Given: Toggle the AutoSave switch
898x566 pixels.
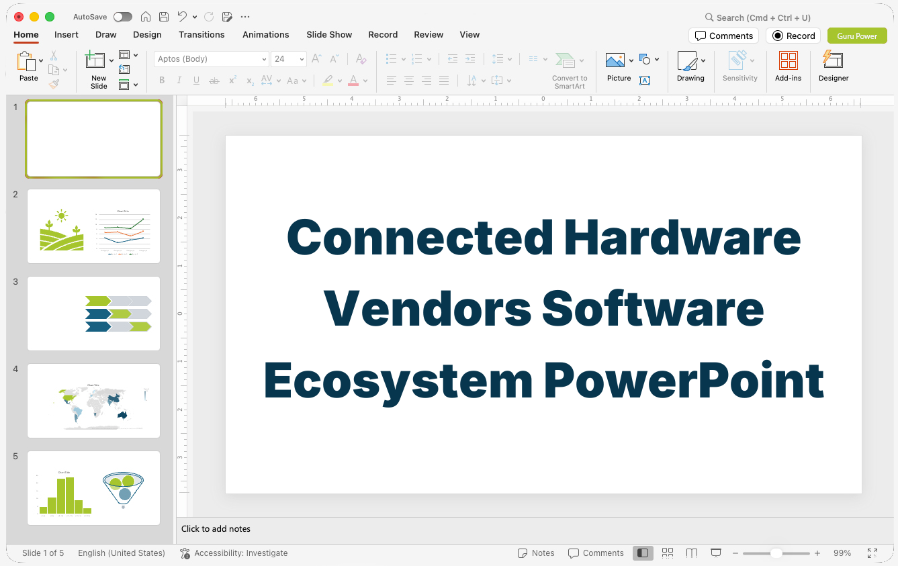Looking at the screenshot, I should coord(123,17).
